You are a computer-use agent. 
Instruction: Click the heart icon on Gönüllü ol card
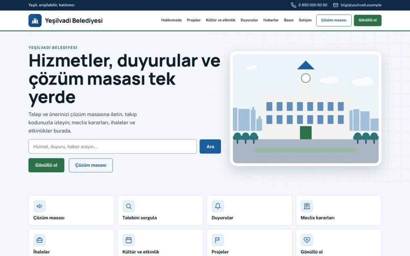tap(307, 240)
